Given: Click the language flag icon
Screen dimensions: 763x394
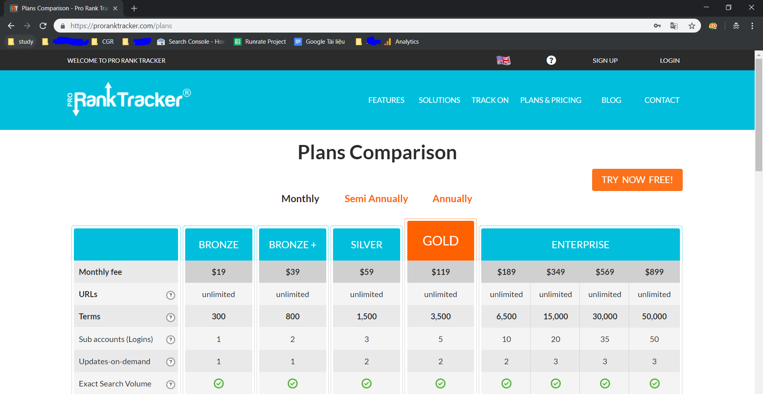Looking at the screenshot, I should pos(503,60).
